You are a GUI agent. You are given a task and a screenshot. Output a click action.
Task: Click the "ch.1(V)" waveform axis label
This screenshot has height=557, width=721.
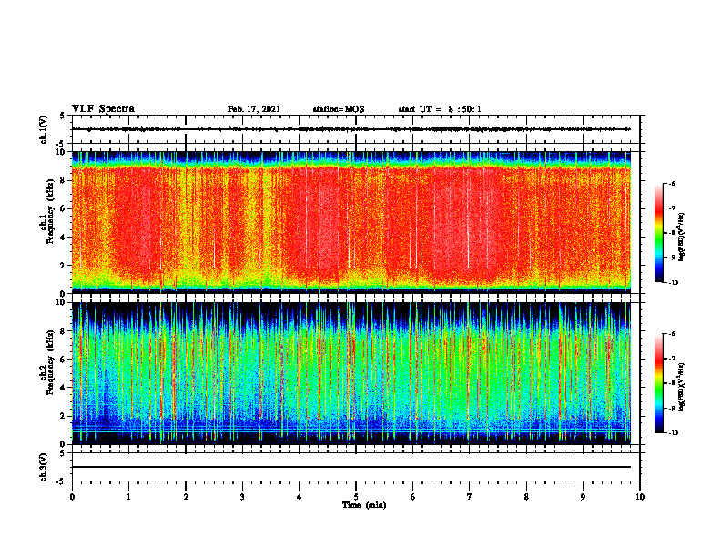(x=43, y=129)
